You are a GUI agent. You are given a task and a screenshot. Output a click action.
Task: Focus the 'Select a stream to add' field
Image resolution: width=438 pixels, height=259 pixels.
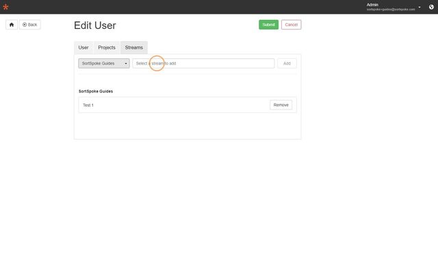(x=203, y=64)
